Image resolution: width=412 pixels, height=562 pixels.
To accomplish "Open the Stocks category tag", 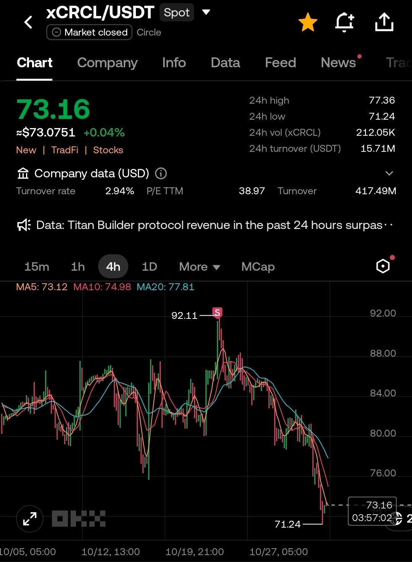I will point(108,150).
